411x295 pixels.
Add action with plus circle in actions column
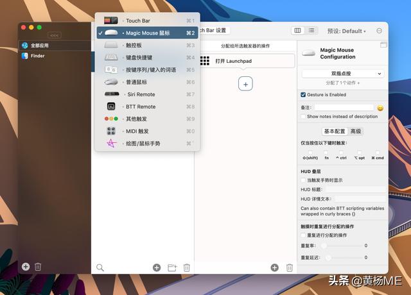[x=274, y=267]
